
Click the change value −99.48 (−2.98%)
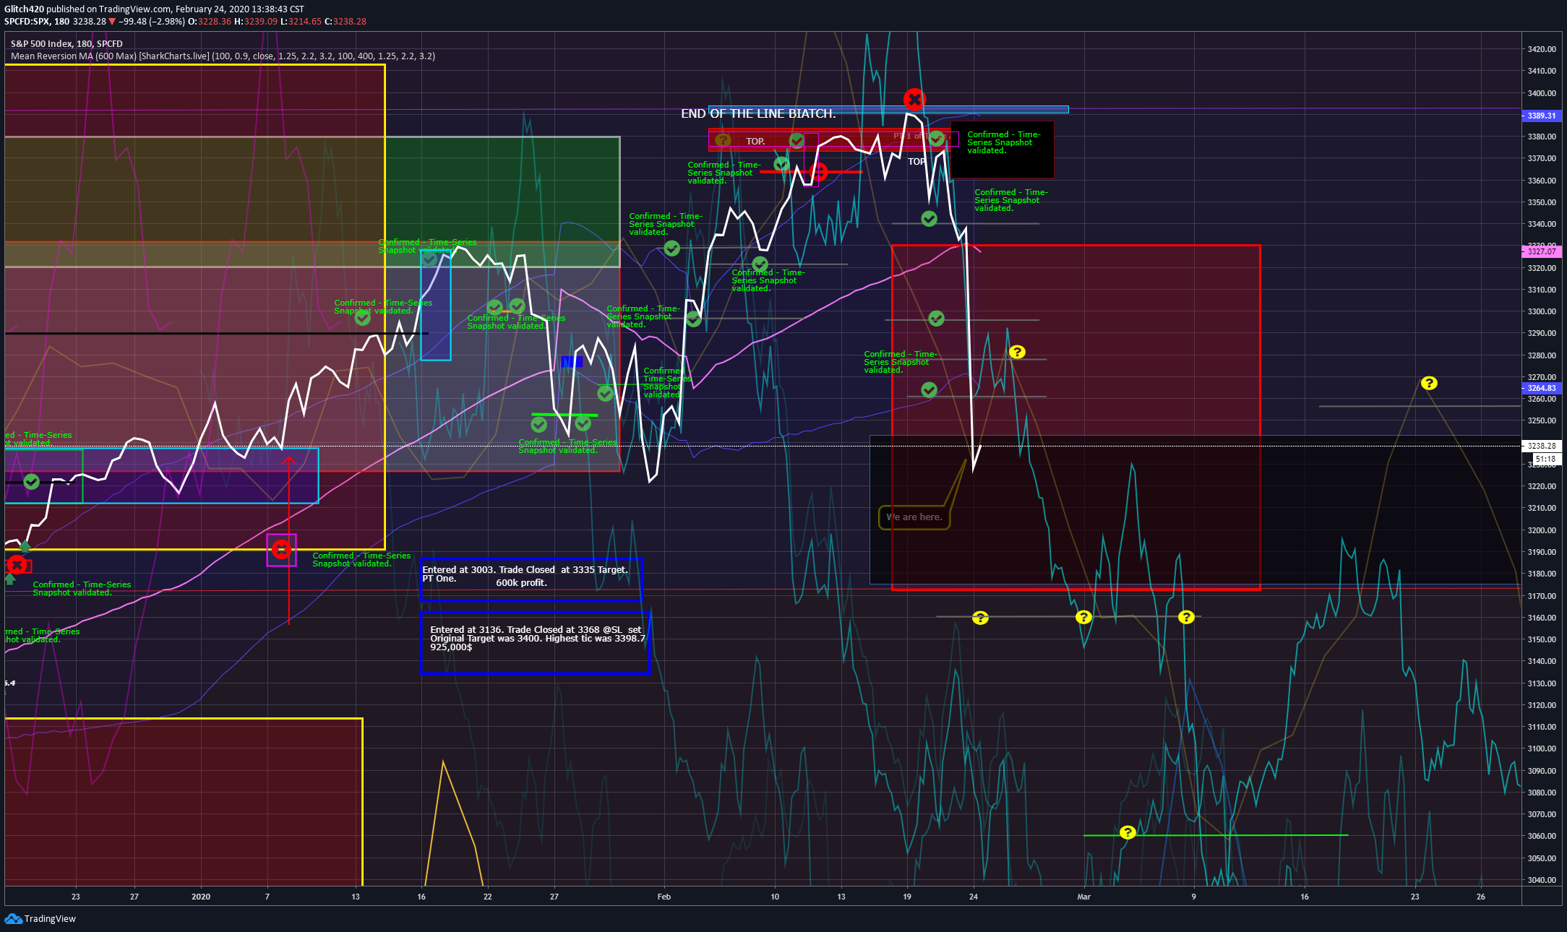coord(152,22)
